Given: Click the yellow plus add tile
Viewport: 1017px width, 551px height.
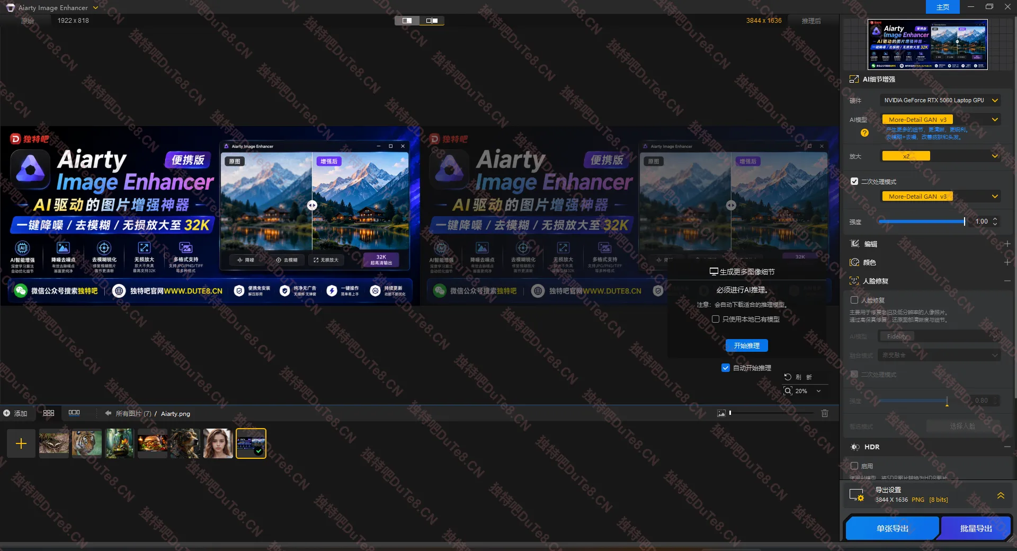Looking at the screenshot, I should pyautogui.click(x=21, y=443).
